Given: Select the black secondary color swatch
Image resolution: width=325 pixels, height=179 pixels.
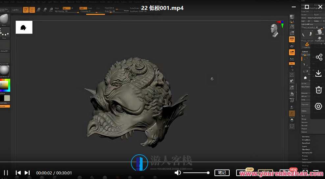Looking at the screenshot, I should pyautogui.click(x=2, y=98).
